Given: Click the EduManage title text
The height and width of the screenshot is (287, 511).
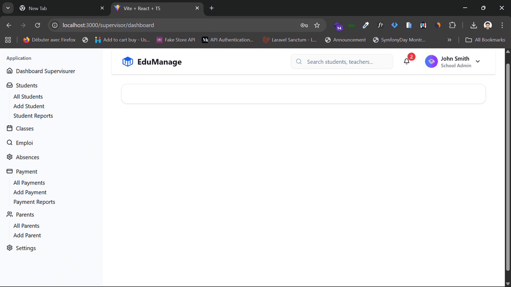Looking at the screenshot, I should click(x=159, y=62).
